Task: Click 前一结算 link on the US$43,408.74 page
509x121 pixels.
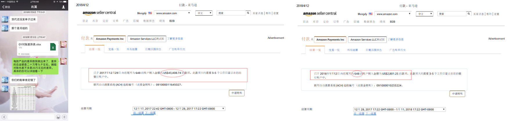Action: coord(139,113)
